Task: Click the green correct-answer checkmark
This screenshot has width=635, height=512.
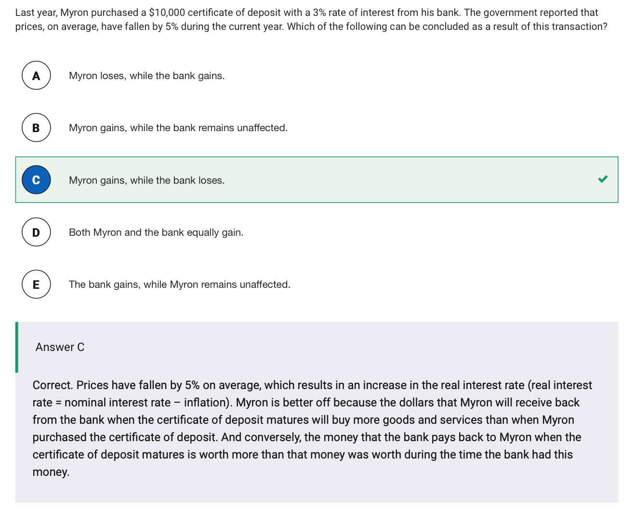Action: 603,179
